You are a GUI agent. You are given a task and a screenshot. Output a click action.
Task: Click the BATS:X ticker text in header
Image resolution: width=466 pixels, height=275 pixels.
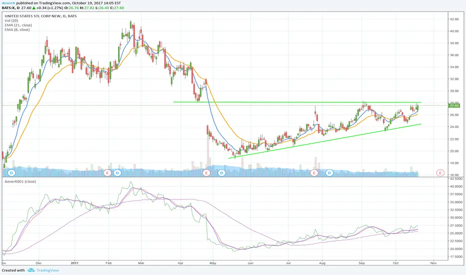coord(9,7)
